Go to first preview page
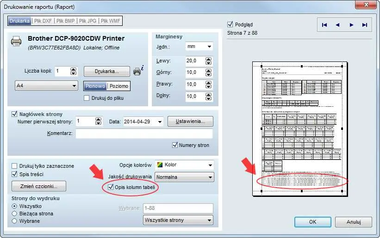This screenshot has width=380, height=238. click(x=324, y=25)
